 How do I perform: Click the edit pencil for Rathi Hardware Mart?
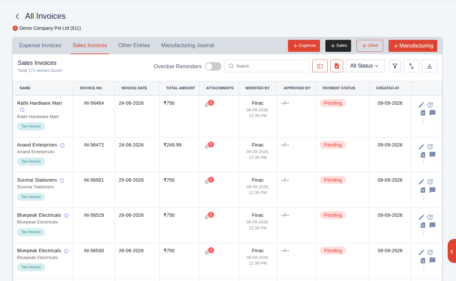click(x=422, y=105)
